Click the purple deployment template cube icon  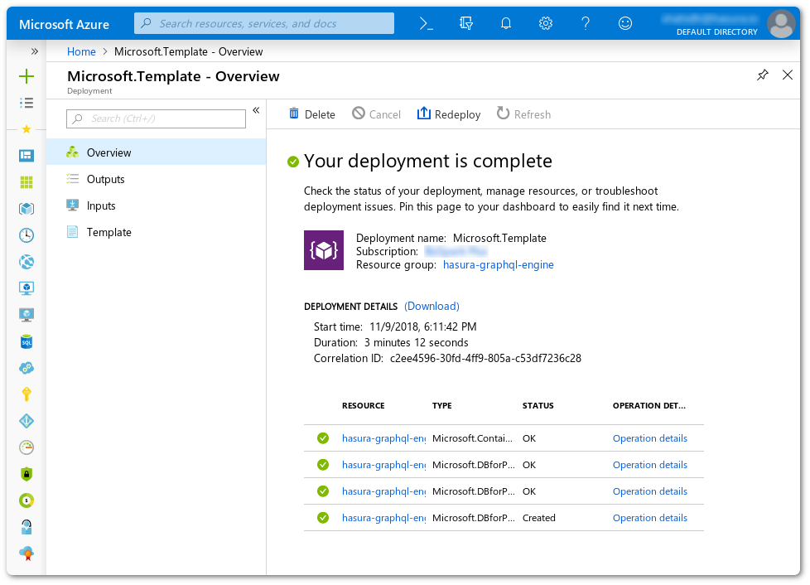pyautogui.click(x=323, y=250)
